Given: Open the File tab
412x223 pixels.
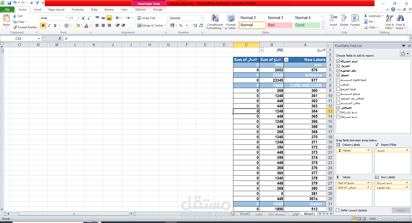Looking at the screenshot, I should [x=7, y=10].
